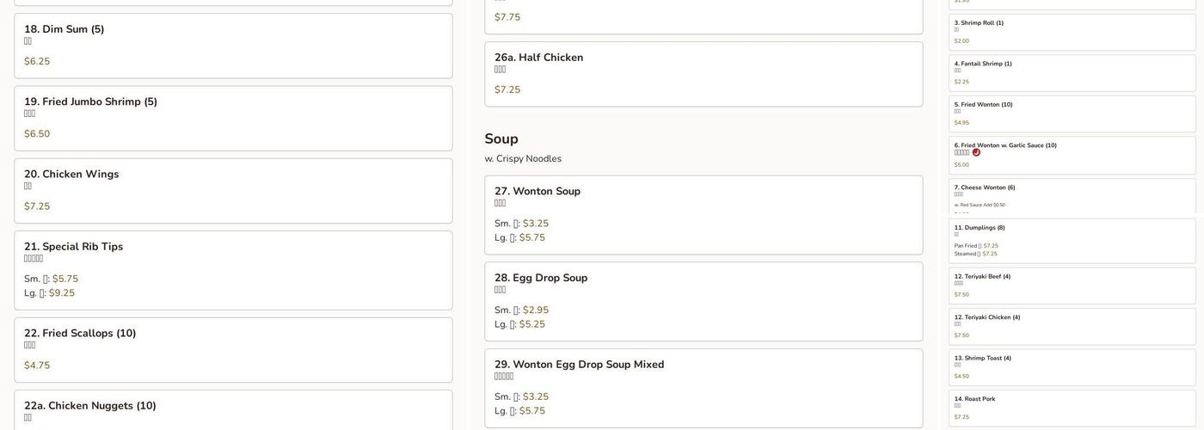Click the Soup section heading
Viewport: 1204px width, 430px height.
(501, 139)
